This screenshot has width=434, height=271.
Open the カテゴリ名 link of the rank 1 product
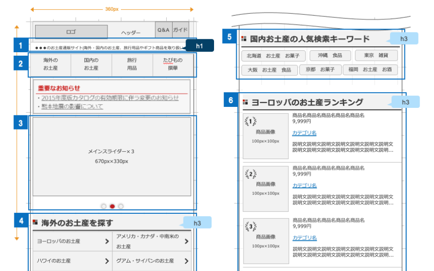[x=304, y=133]
